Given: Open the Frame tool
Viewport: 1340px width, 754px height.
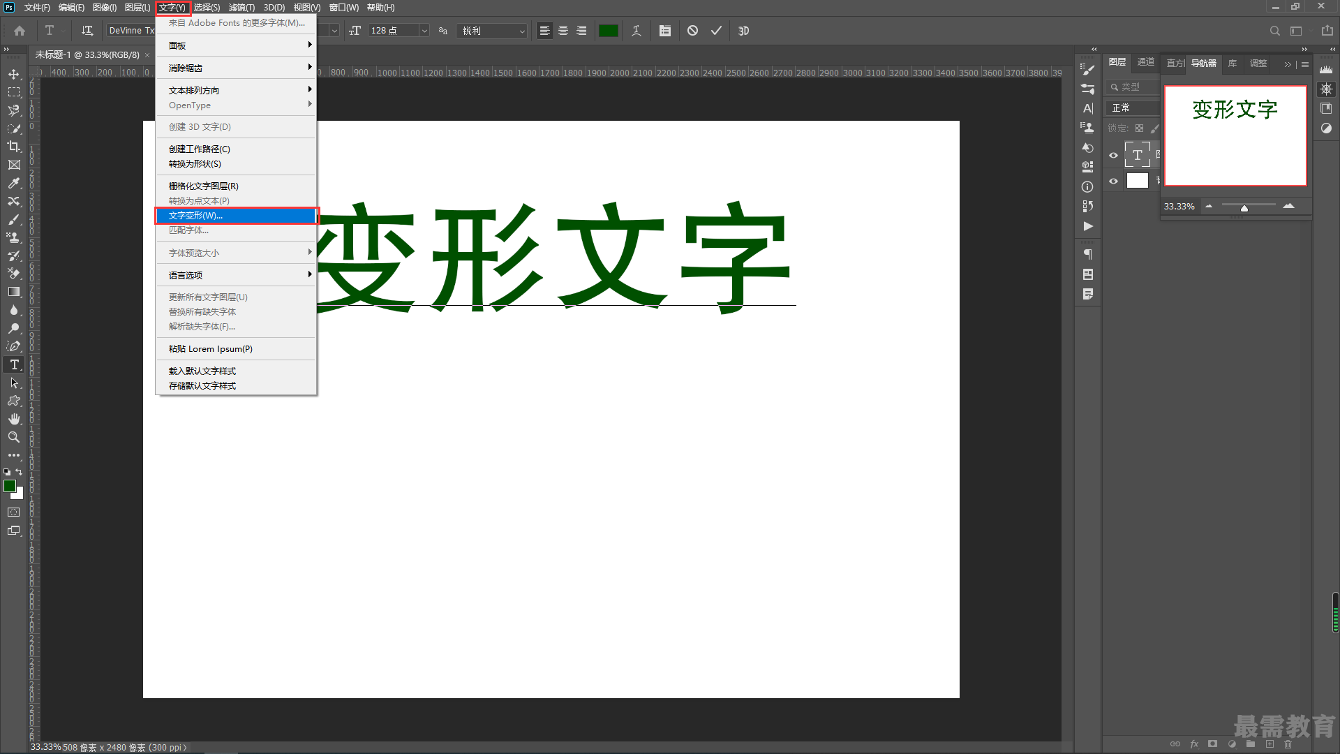Looking at the screenshot, I should point(14,165).
